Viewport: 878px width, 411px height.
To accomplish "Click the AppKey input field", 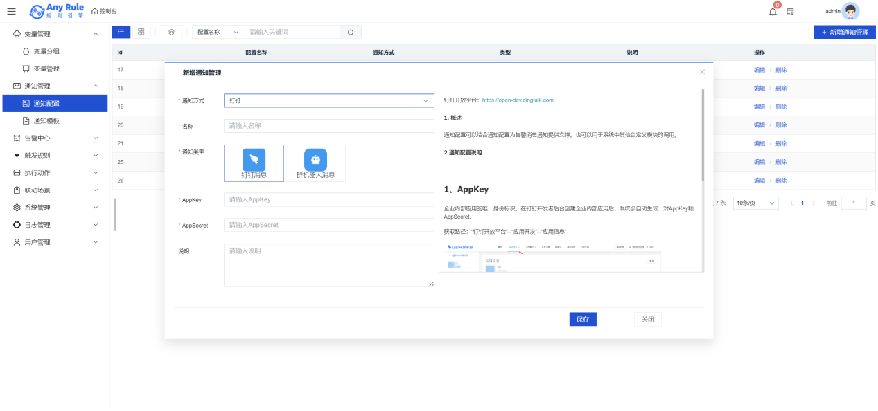I will [x=328, y=199].
